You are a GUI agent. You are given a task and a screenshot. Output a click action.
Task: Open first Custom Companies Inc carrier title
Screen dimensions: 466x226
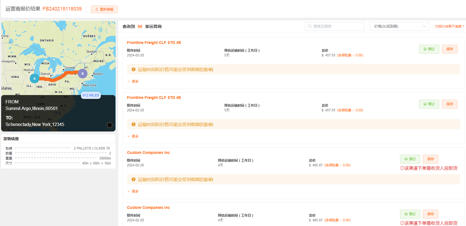coord(148,153)
